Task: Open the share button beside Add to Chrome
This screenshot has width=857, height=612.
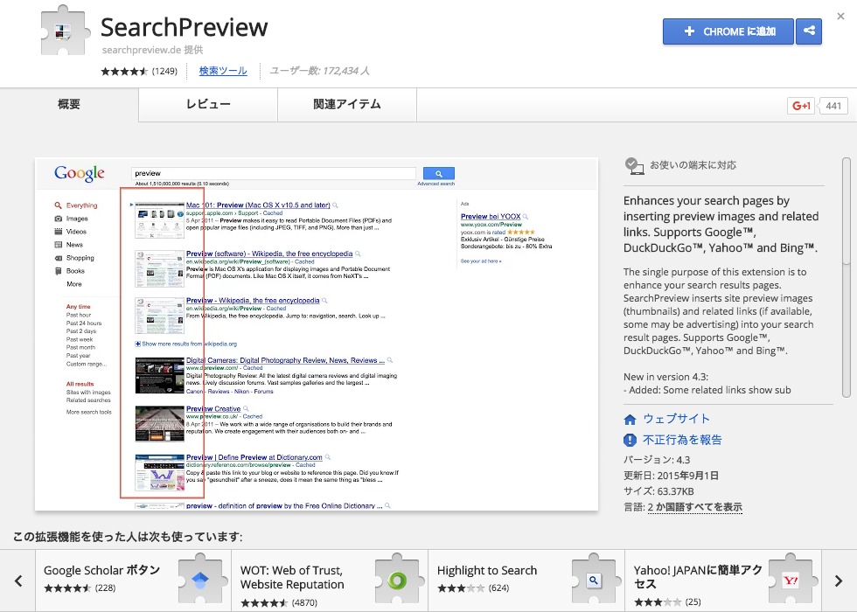Action: point(809,31)
